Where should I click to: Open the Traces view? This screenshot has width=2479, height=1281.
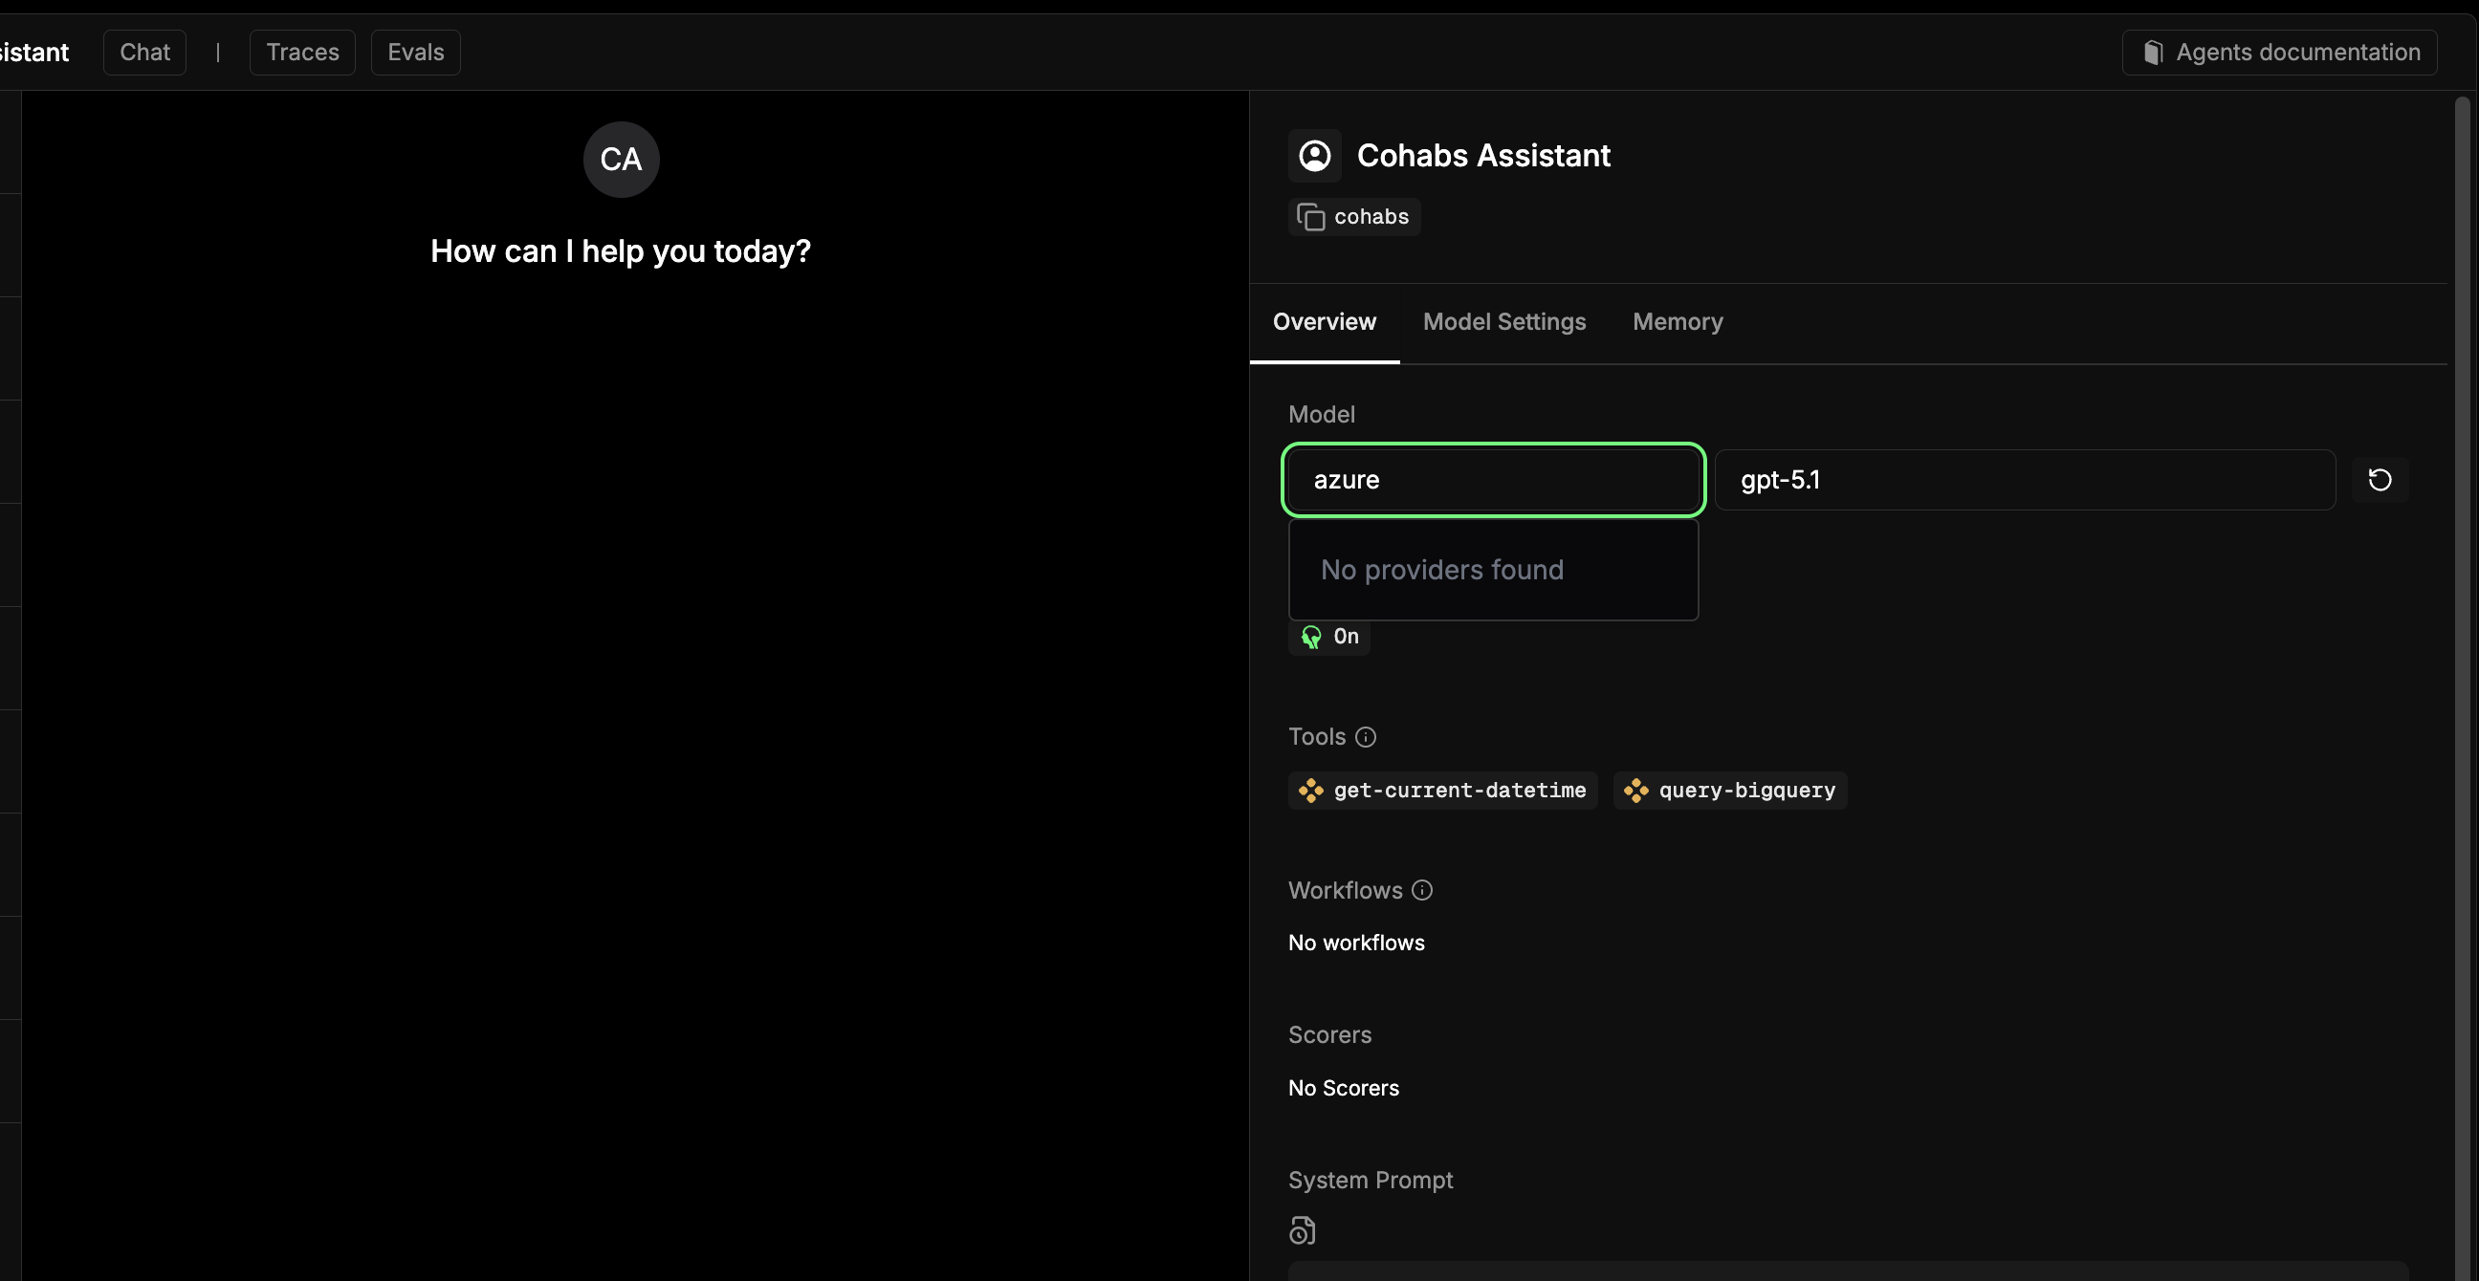coord(302,53)
